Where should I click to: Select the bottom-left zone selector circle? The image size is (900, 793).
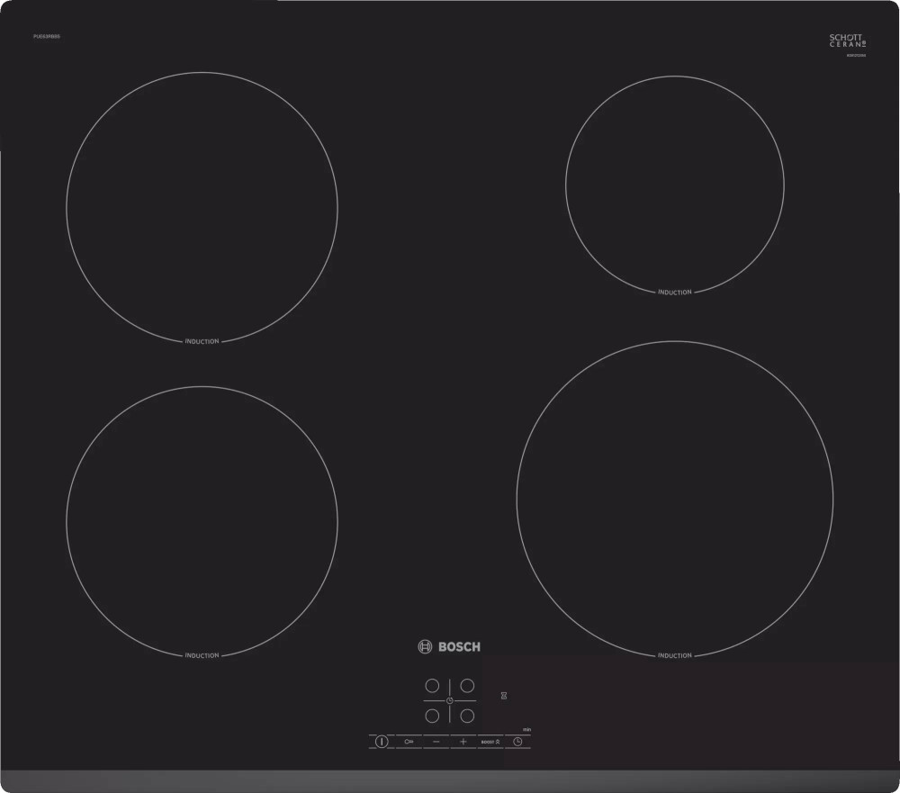432,716
